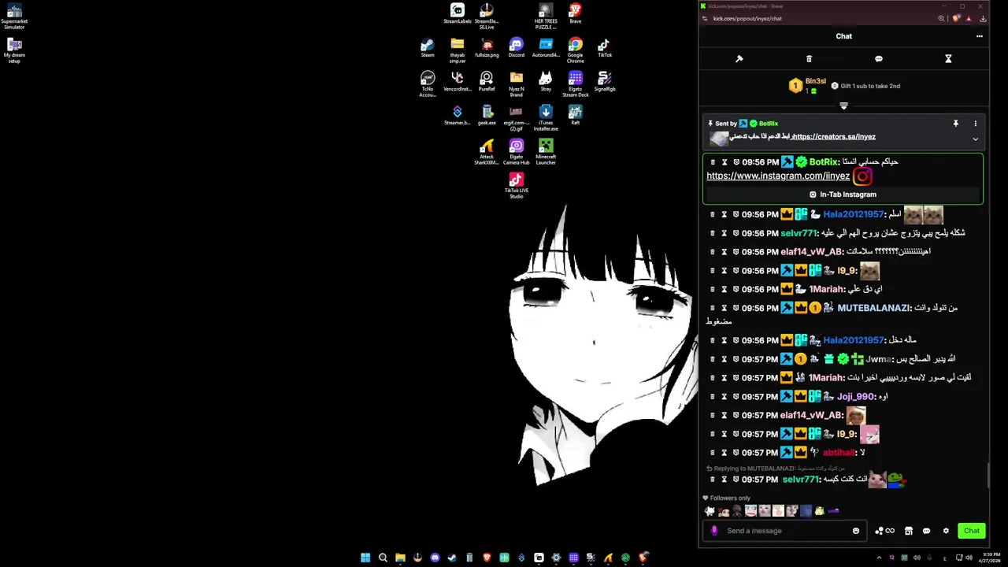Screen dimensions: 1008x567
Task: Click the chat scrollbar
Action: coord(988,474)
